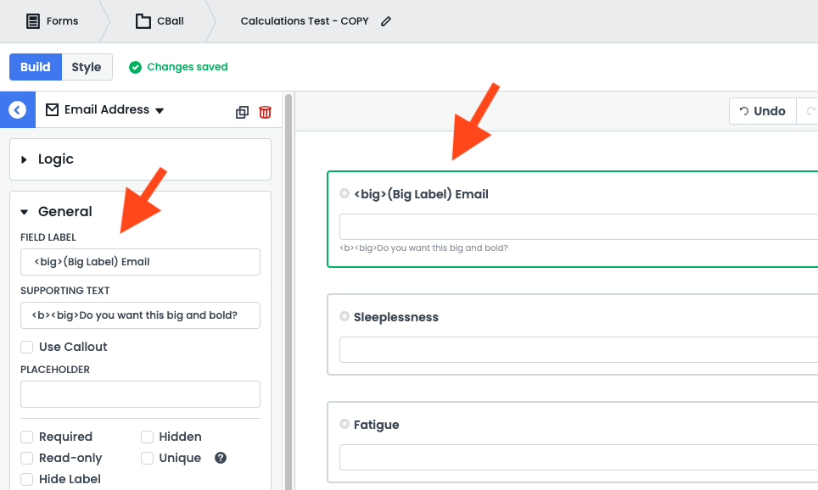Check the Required checkbox

(x=27, y=437)
